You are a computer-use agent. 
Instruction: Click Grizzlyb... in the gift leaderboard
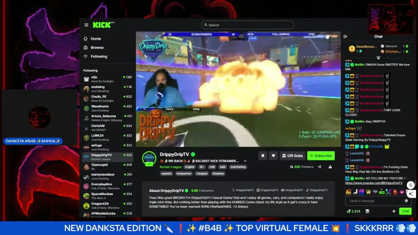[x=394, y=51]
